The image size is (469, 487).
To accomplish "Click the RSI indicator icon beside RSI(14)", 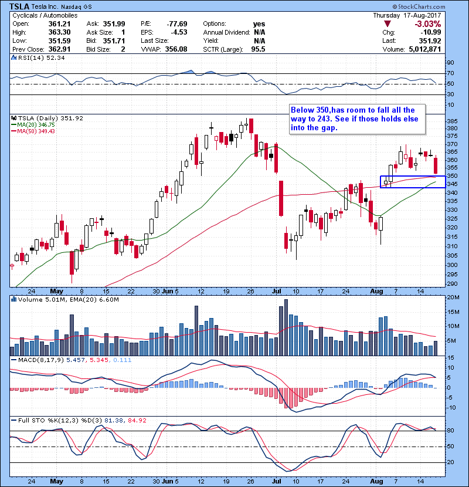I will (13, 58).
